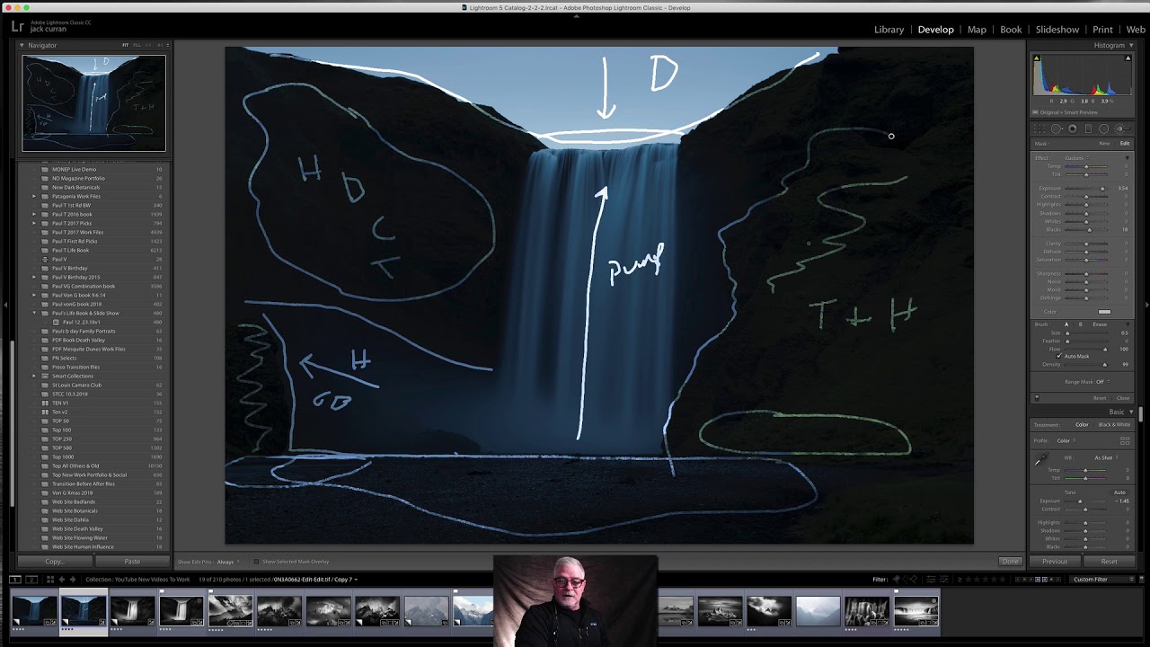
Task: Select Color treatment option
Action: tap(1082, 424)
